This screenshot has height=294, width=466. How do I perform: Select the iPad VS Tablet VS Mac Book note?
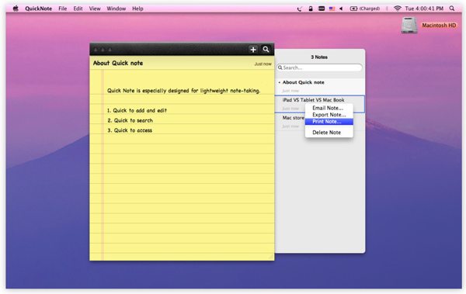320,104
